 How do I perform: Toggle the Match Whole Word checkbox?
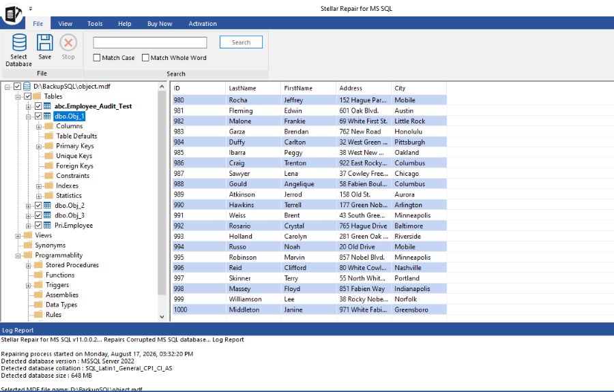point(145,57)
